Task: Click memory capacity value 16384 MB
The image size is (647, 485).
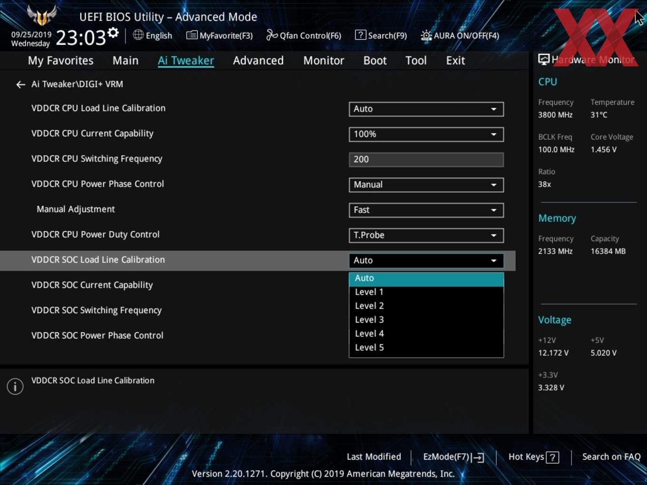Action: pyautogui.click(x=608, y=252)
